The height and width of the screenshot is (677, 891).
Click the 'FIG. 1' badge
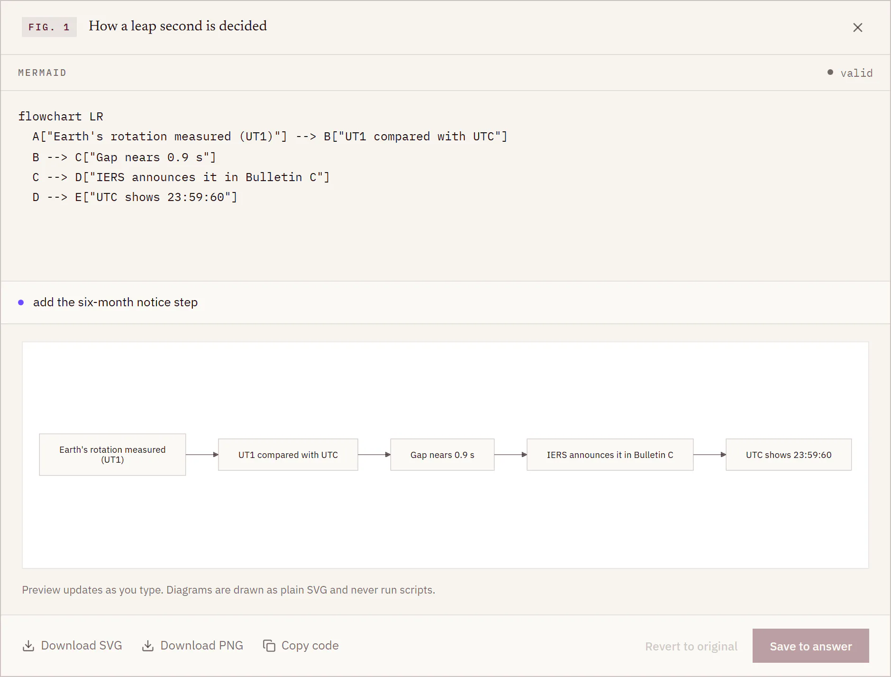pos(49,27)
